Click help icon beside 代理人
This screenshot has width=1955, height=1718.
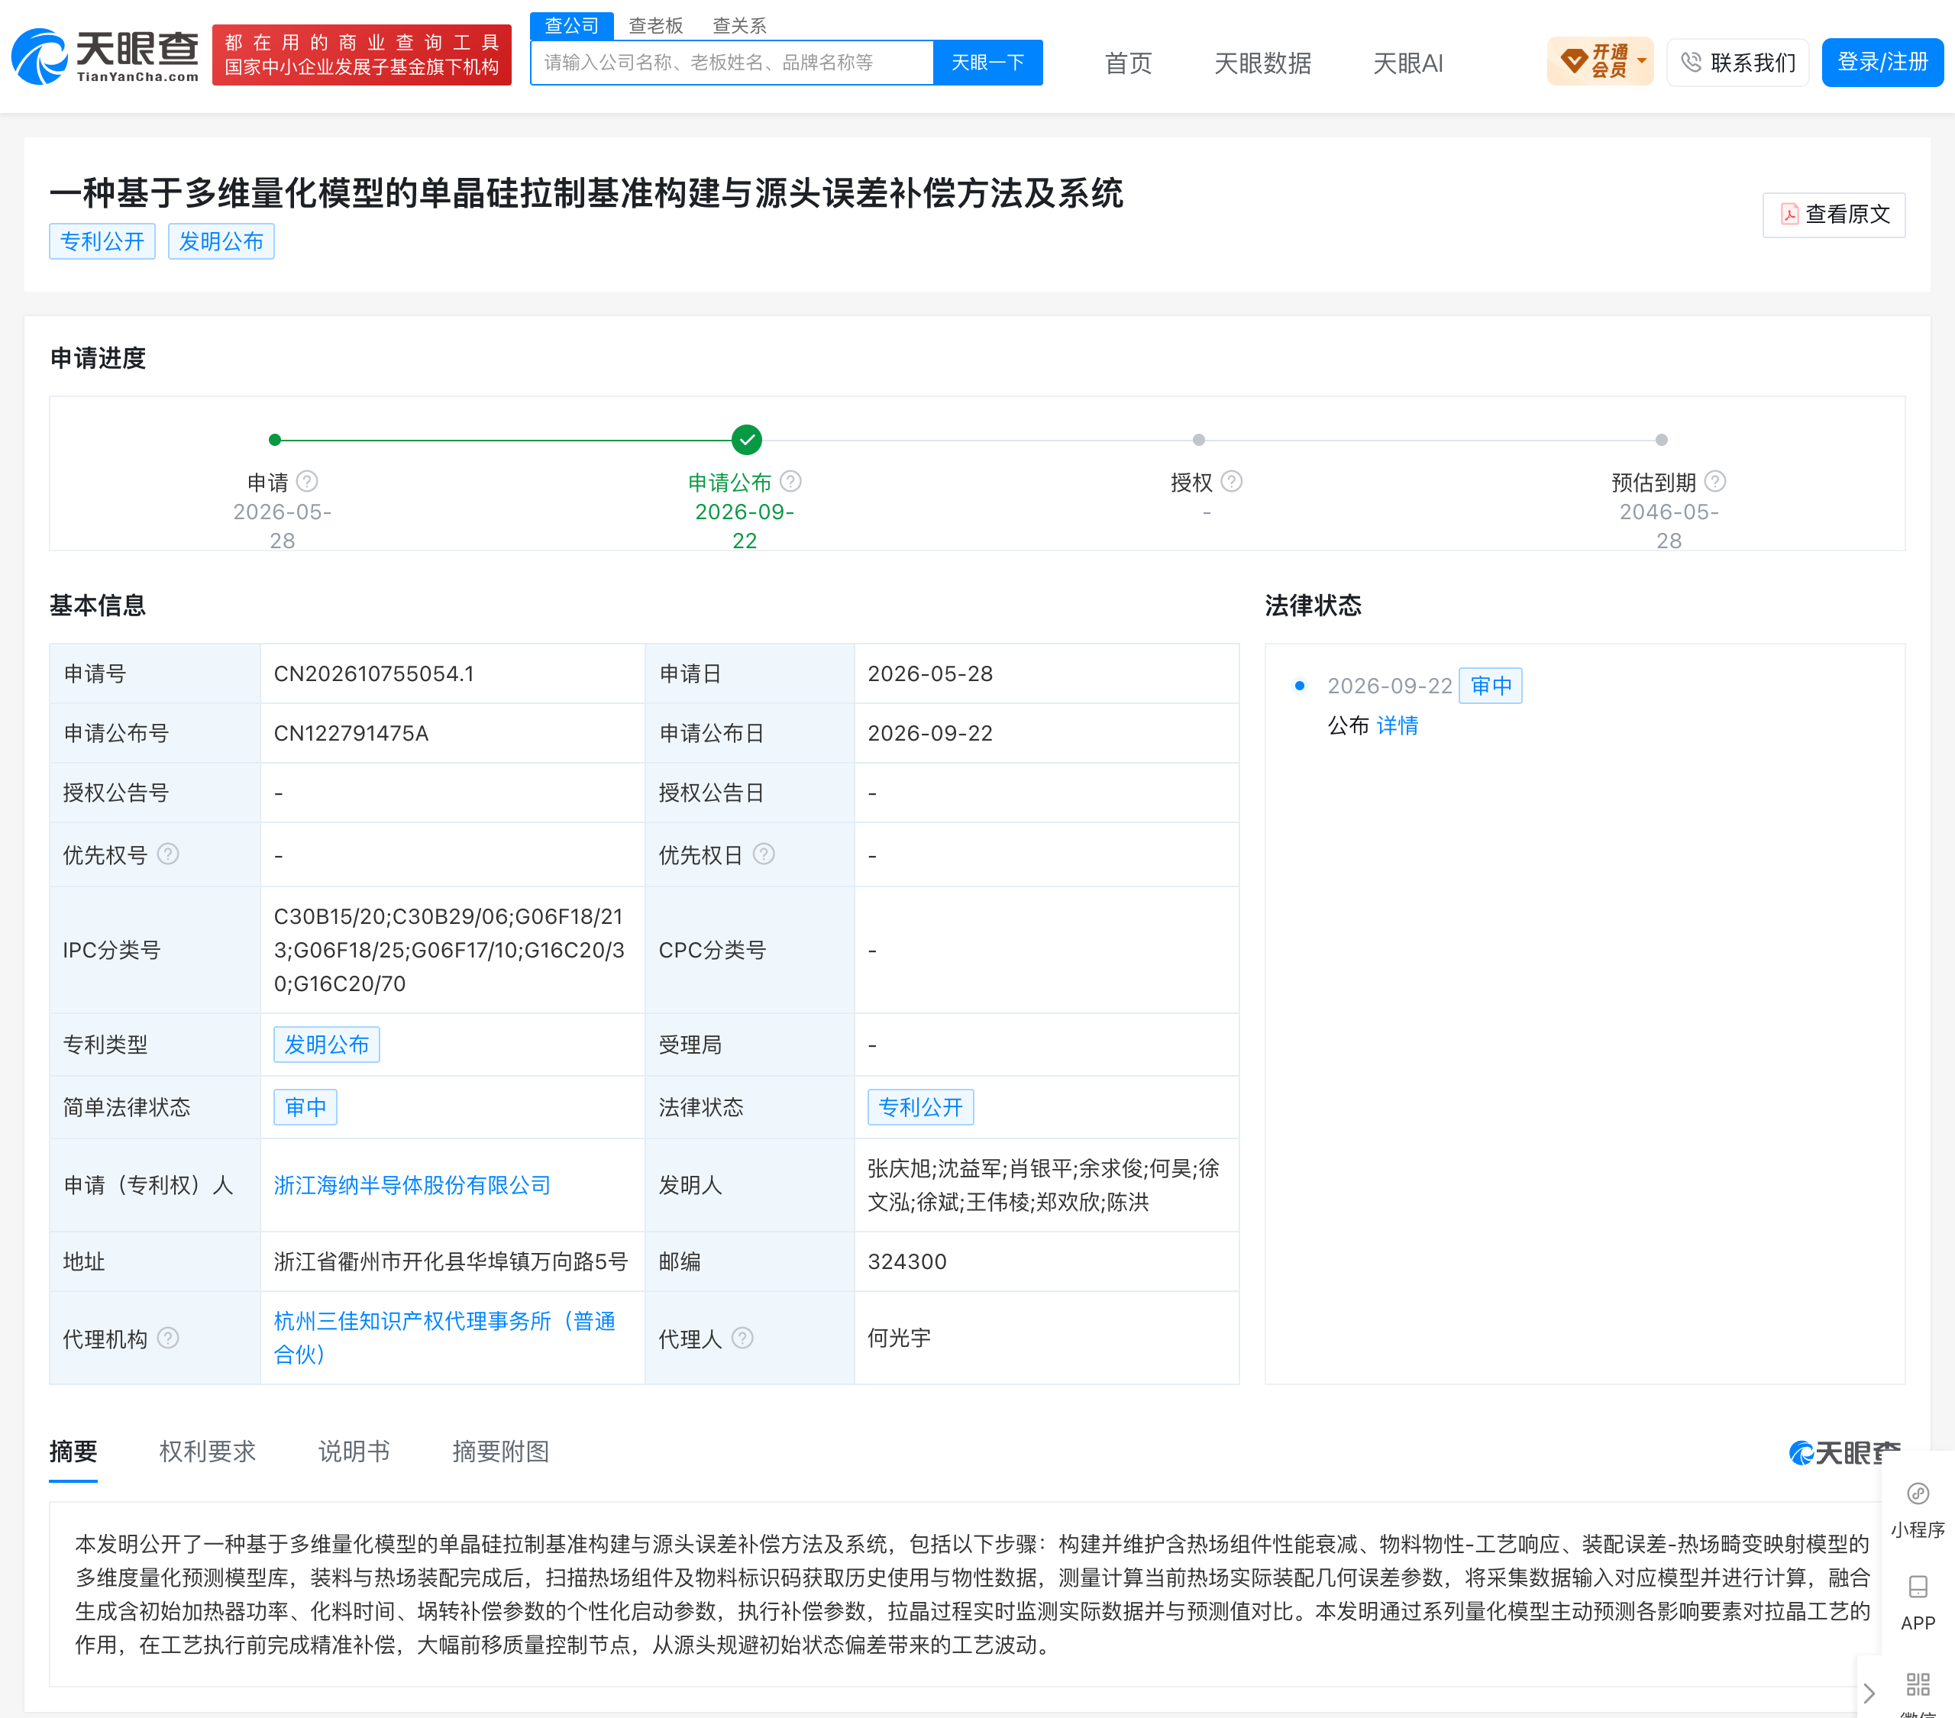point(742,1337)
